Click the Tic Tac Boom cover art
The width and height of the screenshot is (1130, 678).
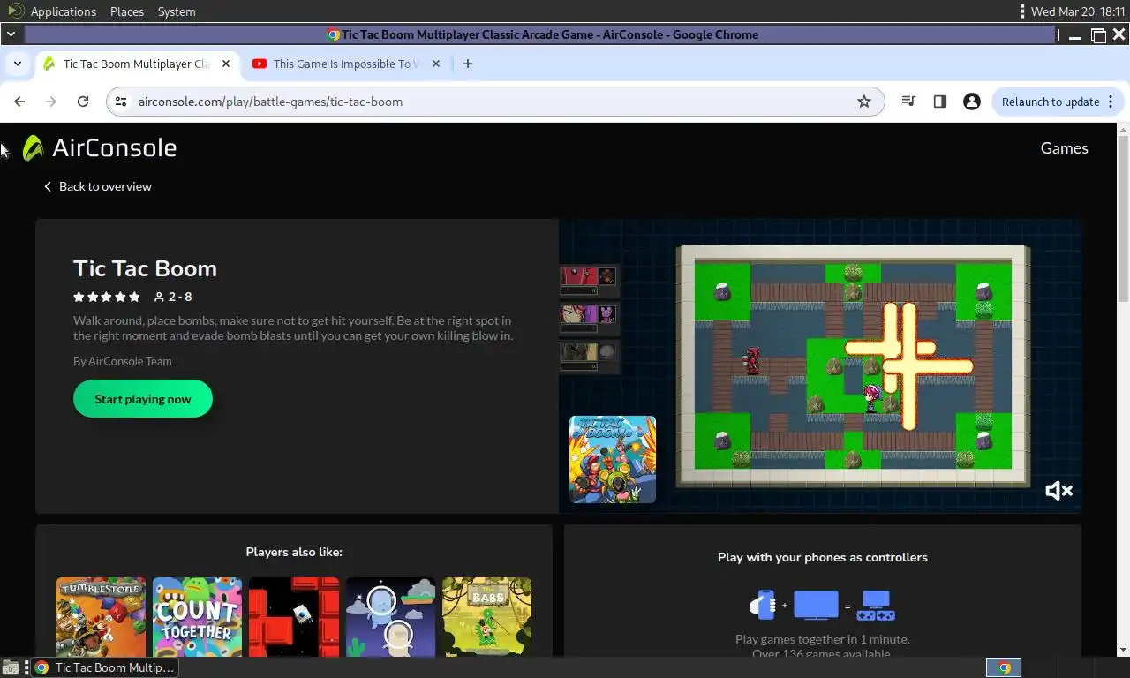click(x=613, y=459)
